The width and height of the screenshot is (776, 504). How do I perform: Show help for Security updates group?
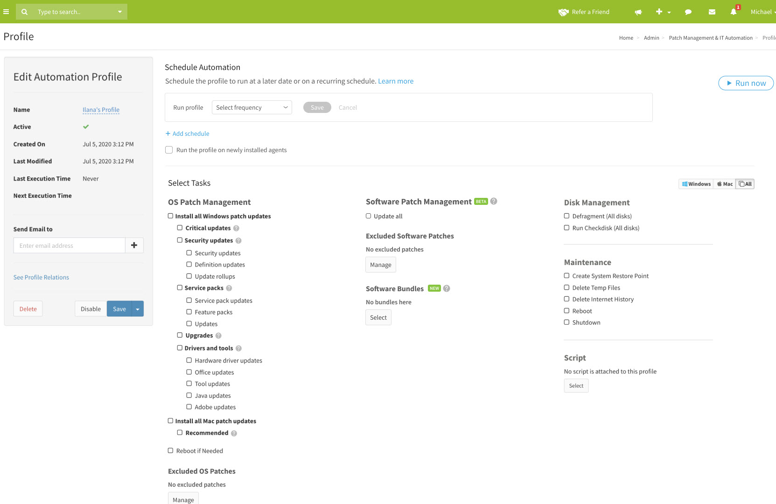tap(238, 241)
